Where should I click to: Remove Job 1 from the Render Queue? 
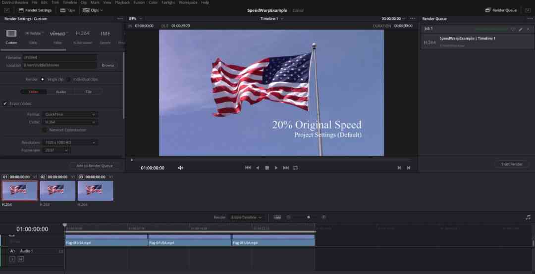(528, 29)
